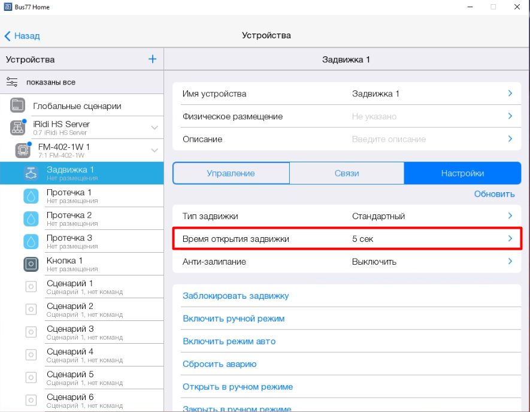Click Заблокировать задвижку action
Image resolution: width=530 pixels, height=412 pixels.
(x=235, y=296)
